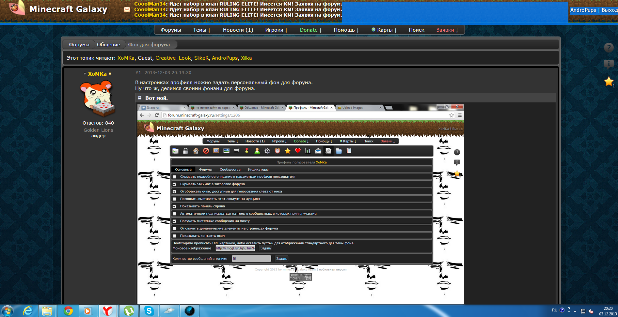Viewport: 618px width, 317px height.
Task: Open Поиск in the top navigation bar
Action: [417, 30]
